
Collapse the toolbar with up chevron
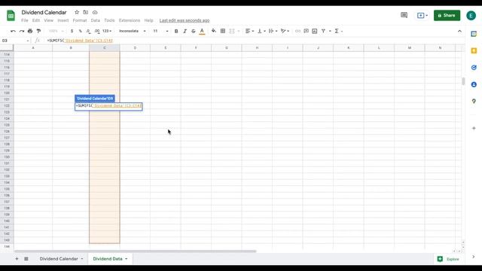coord(459,31)
